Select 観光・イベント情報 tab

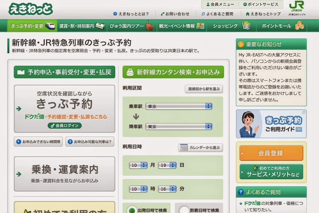(182, 26)
